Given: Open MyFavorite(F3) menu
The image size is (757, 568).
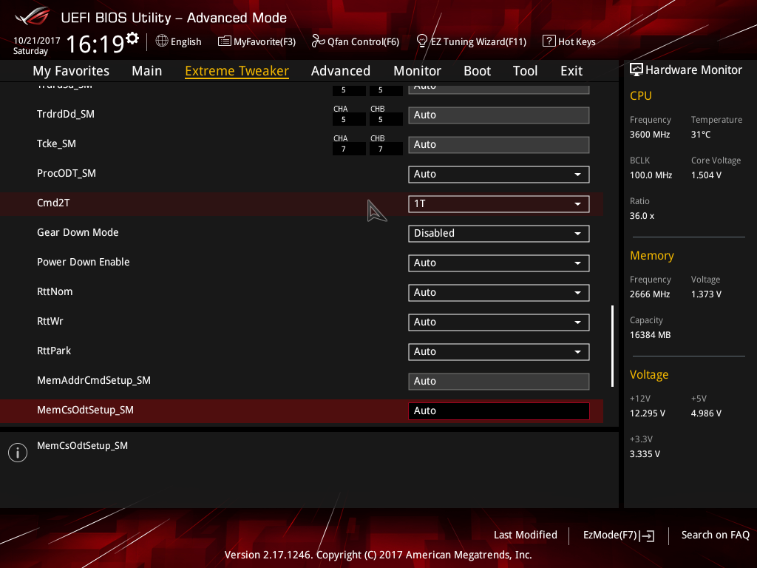Looking at the screenshot, I should pos(257,41).
